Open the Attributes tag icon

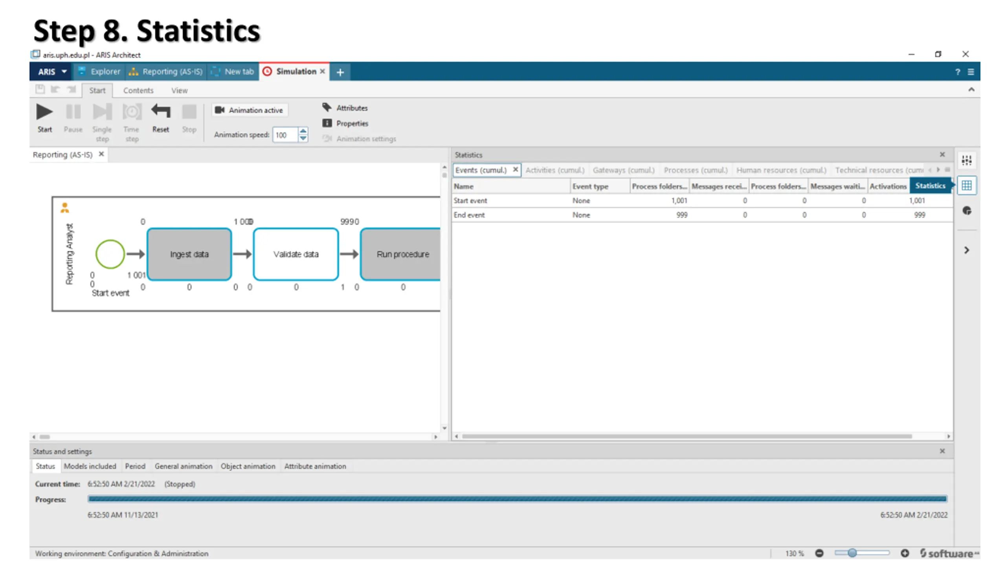coord(327,107)
